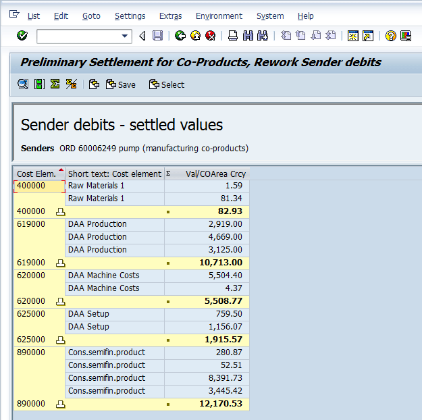Click the Cost Elem. column header
Viewport: 422px width, 420px height.
pos(36,174)
